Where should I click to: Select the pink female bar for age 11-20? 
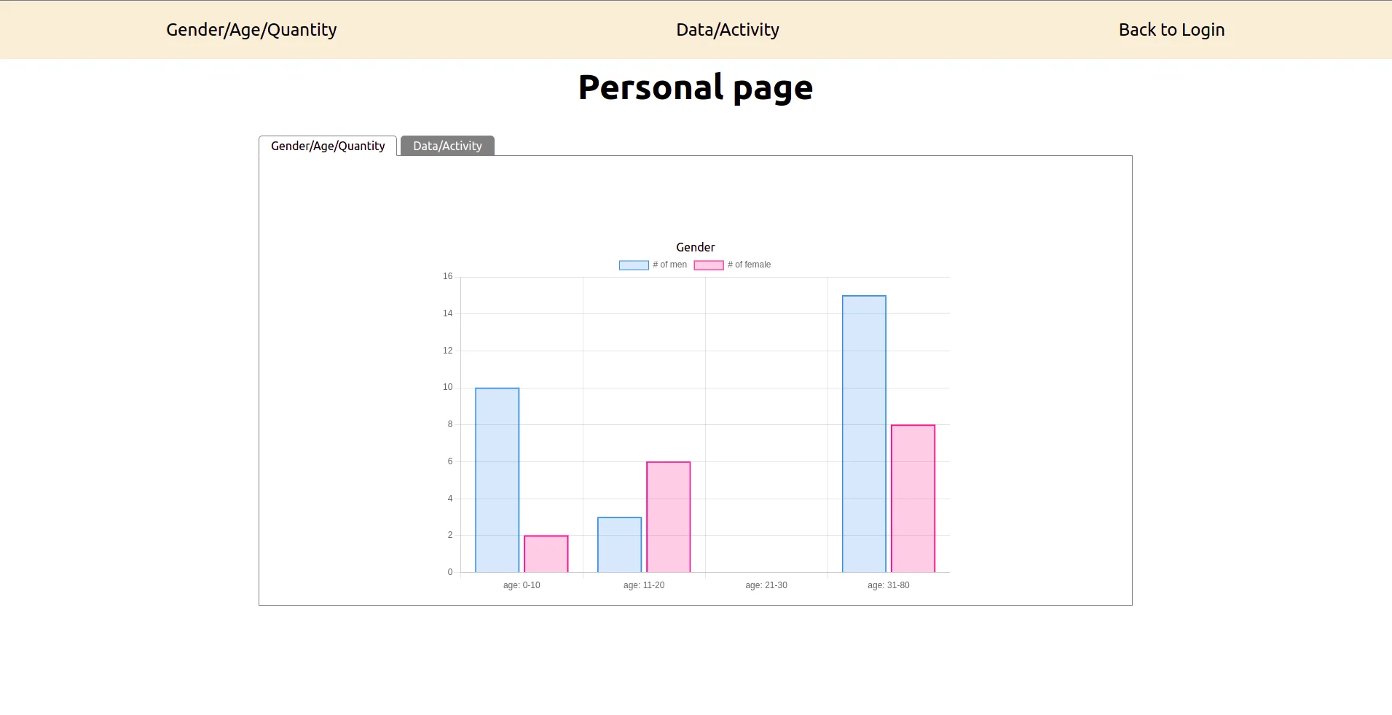point(668,517)
